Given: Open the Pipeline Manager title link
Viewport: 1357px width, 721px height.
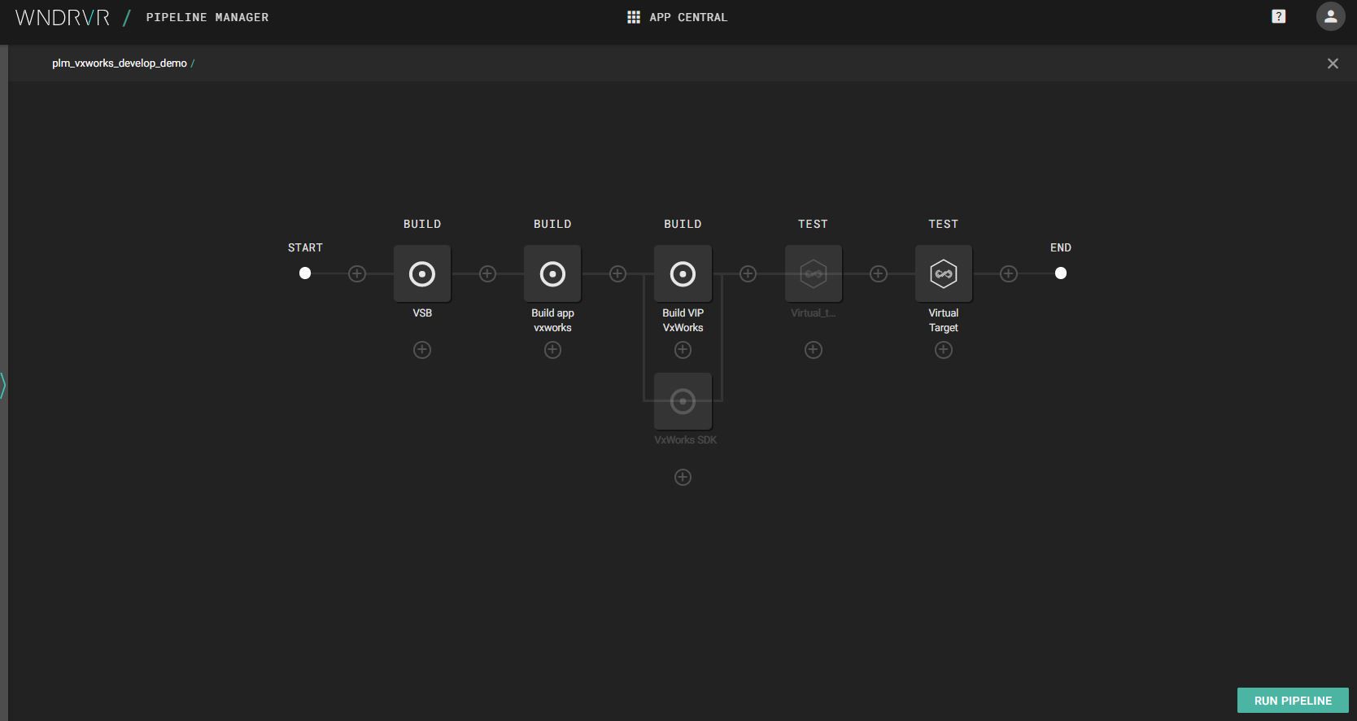Looking at the screenshot, I should (207, 17).
